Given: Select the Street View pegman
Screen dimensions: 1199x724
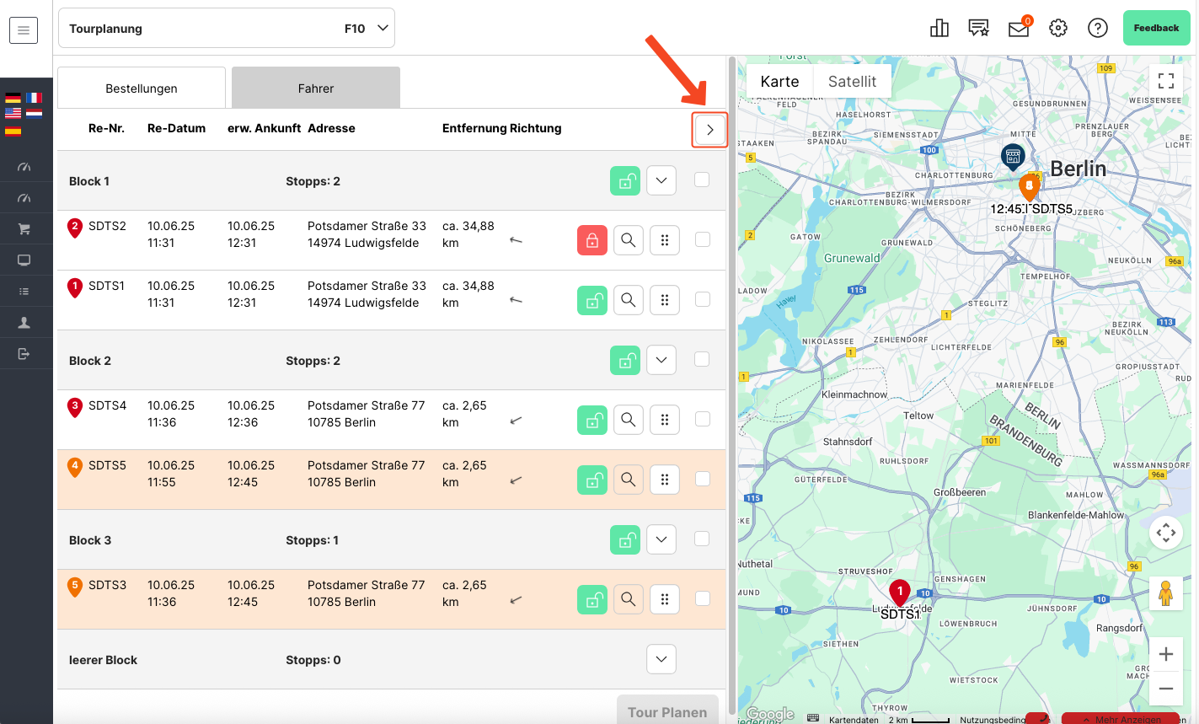Looking at the screenshot, I should pyautogui.click(x=1166, y=594).
